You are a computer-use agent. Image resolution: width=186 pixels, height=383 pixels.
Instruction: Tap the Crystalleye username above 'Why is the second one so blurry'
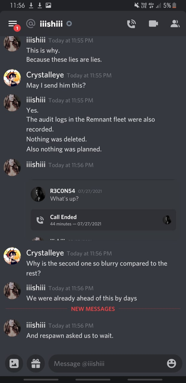pos(45,253)
